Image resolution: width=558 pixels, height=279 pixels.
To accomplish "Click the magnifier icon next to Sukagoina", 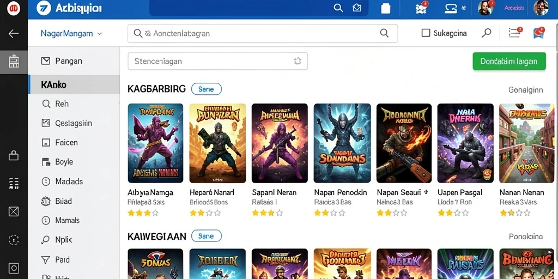I will (x=486, y=33).
